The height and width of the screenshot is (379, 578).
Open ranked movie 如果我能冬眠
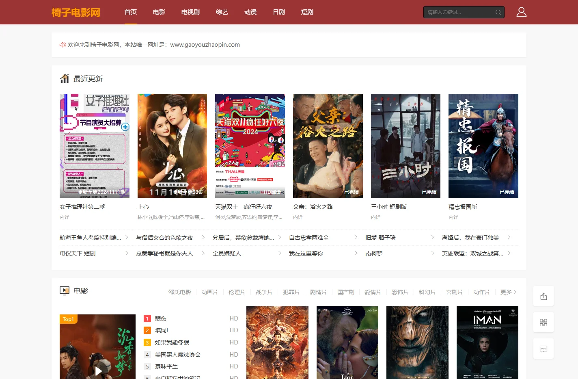[172, 342]
